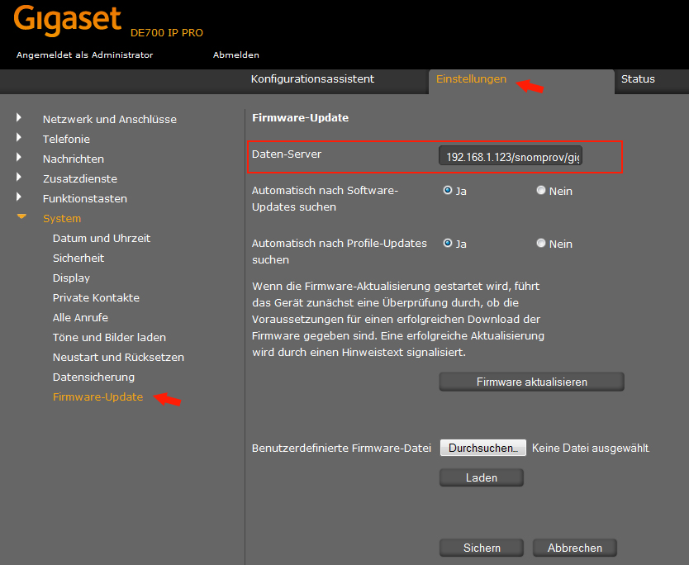Collapse the System section arrow
This screenshot has width=689, height=565.
point(21,218)
